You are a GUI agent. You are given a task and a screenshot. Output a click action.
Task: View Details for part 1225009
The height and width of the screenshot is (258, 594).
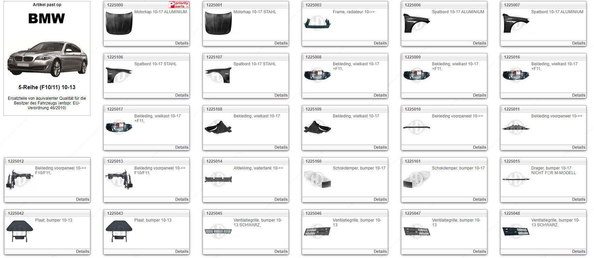479,95
